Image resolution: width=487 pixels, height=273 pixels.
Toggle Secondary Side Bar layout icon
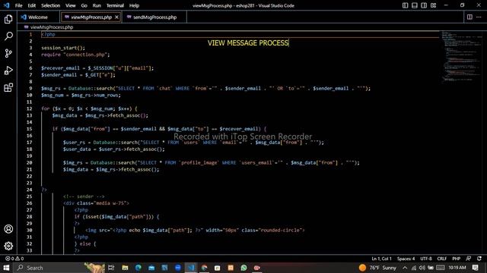point(424,5)
